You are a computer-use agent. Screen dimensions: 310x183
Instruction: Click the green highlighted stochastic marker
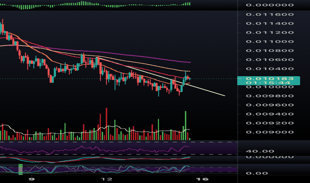coord(21,169)
